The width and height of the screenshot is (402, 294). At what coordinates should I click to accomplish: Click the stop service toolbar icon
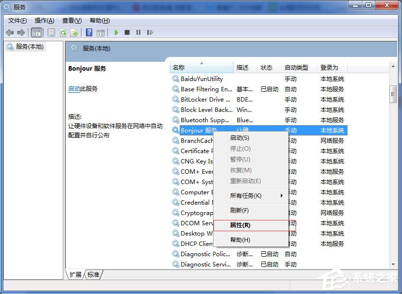(127, 32)
